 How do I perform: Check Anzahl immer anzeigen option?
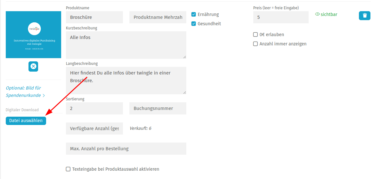pos(255,44)
